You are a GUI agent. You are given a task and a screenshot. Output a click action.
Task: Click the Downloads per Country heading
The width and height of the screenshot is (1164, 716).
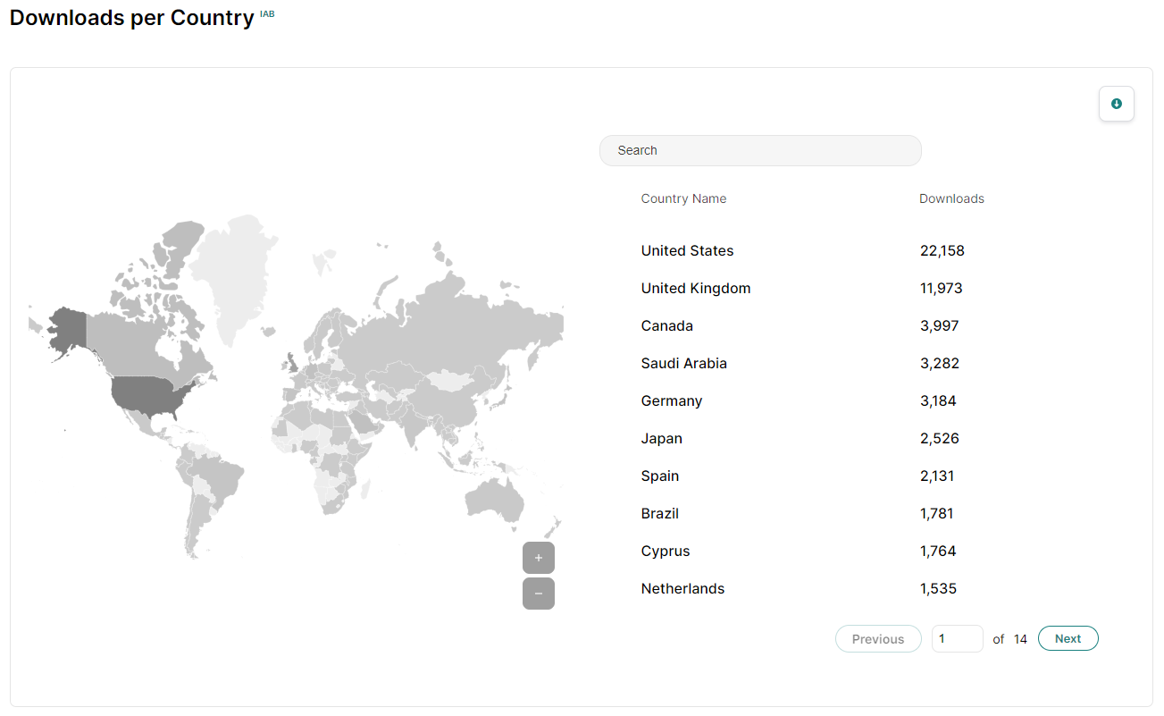tap(130, 17)
